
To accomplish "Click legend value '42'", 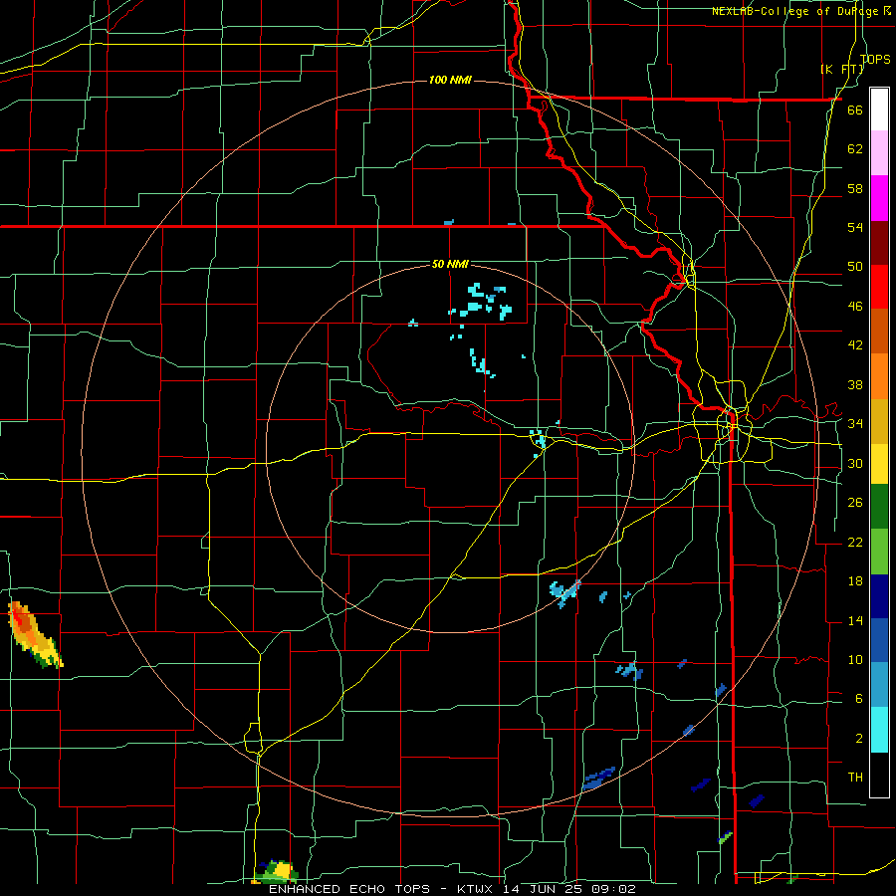I will coord(855,345).
